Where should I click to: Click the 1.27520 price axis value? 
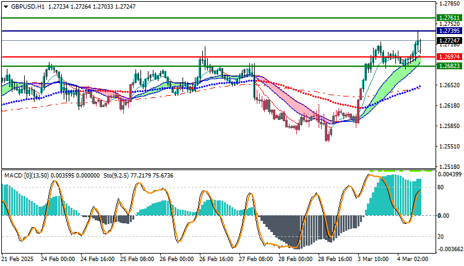(x=450, y=24)
